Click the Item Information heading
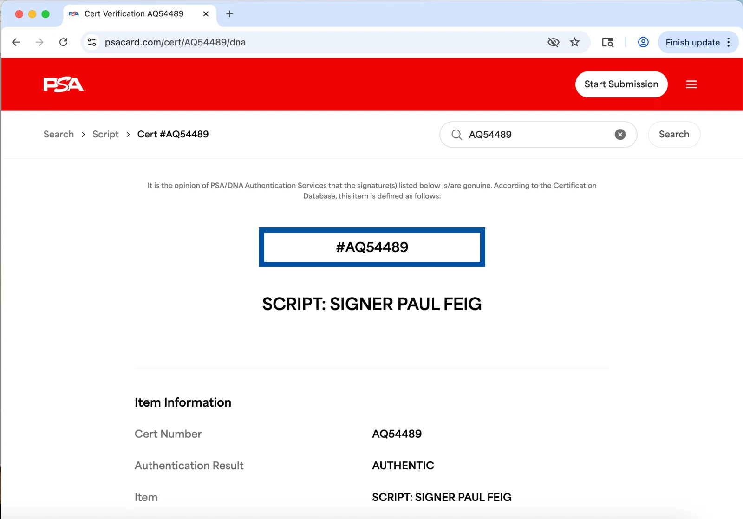The height and width of the screenshot is (519, 743). (183, 402)
